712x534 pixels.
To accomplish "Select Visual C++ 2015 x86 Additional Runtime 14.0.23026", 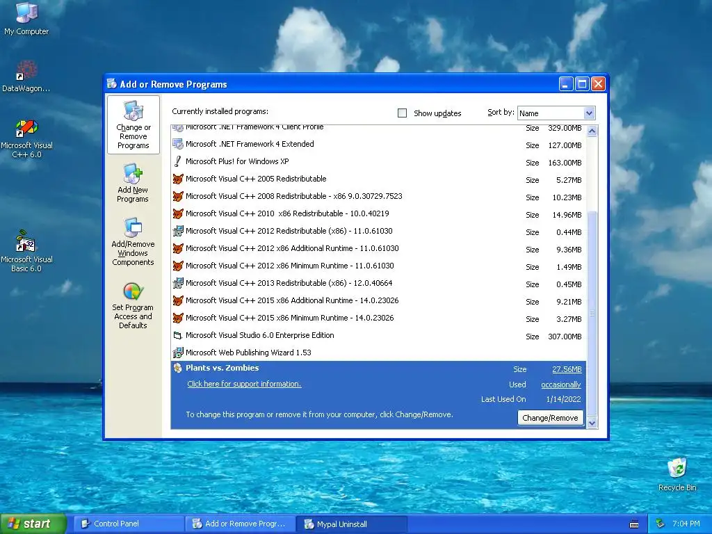I will [379, 300].
